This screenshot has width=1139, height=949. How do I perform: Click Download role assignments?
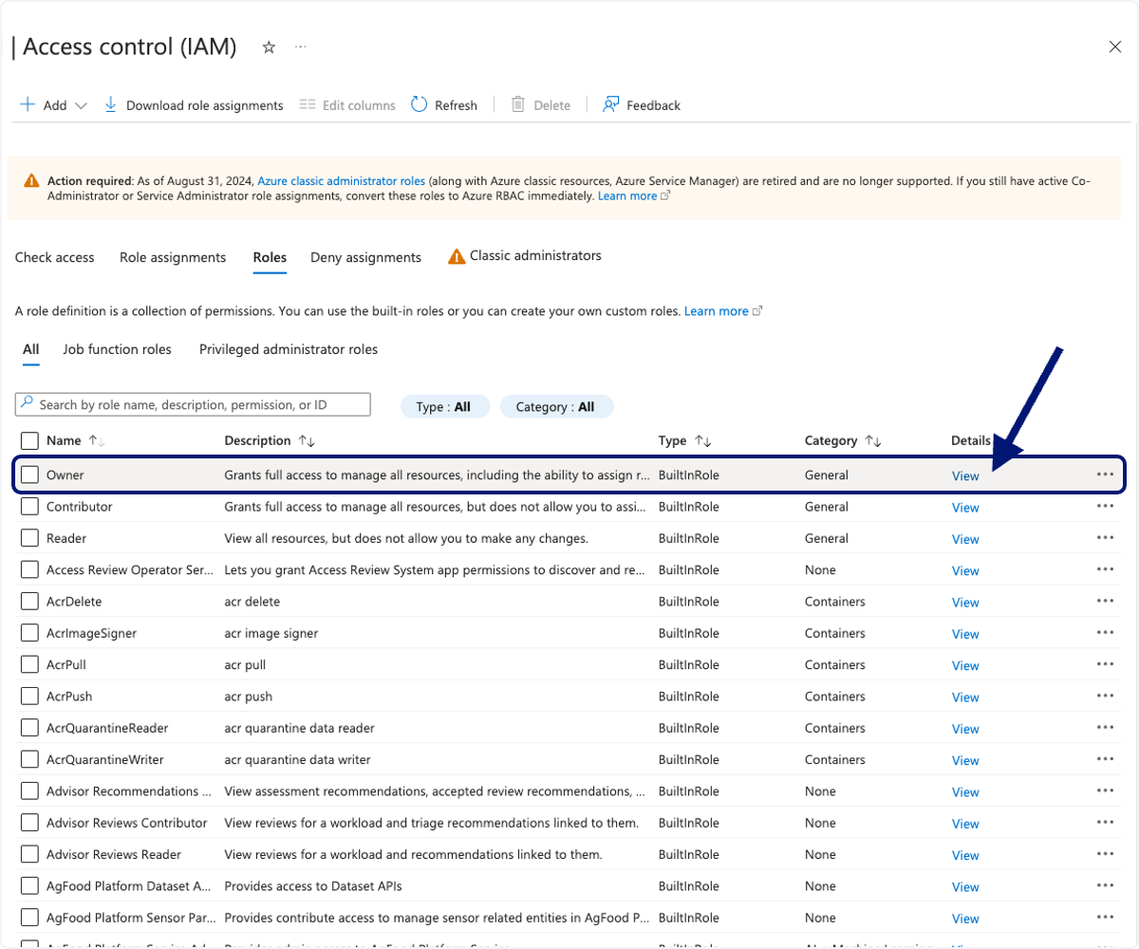coord(194,105)
